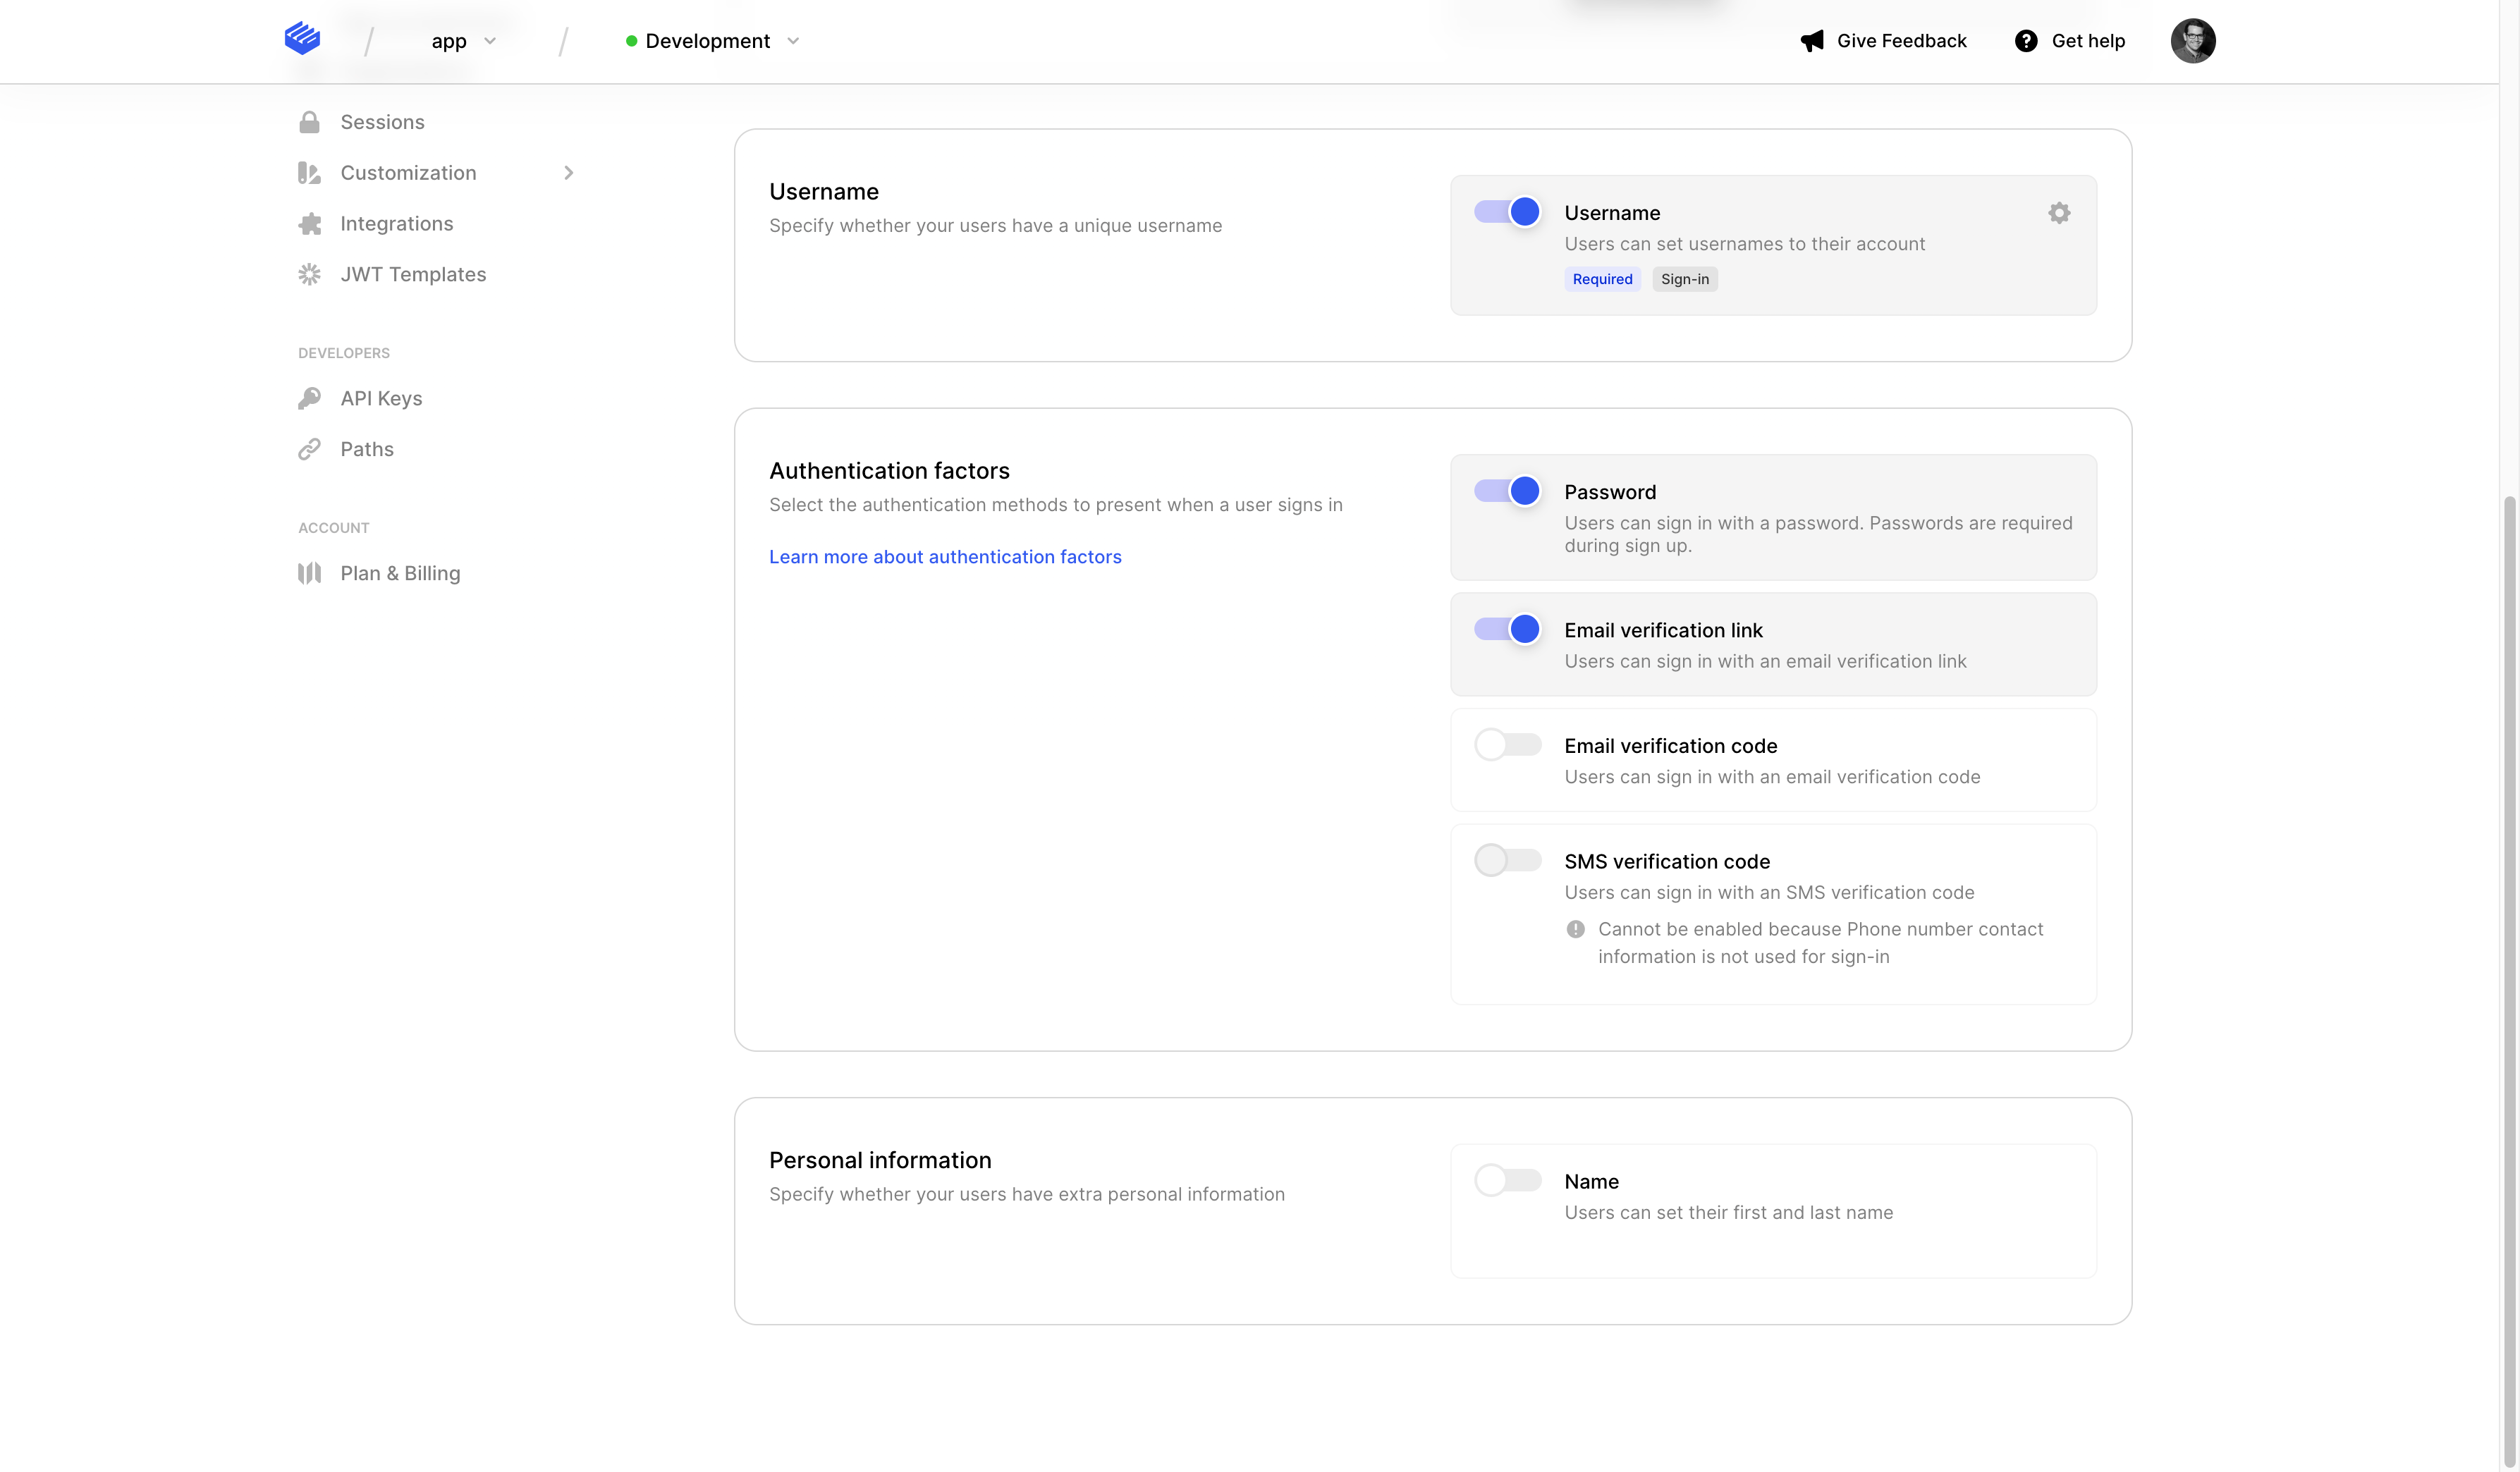Click the Paths link icon

(309, 449)
